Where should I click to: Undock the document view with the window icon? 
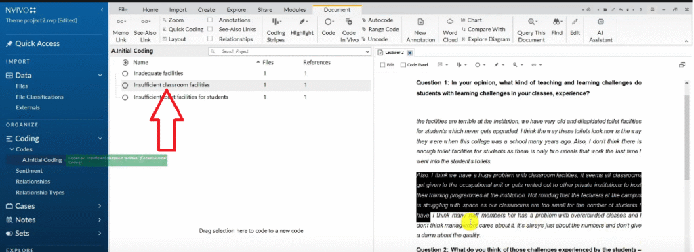tap(682, 64)
